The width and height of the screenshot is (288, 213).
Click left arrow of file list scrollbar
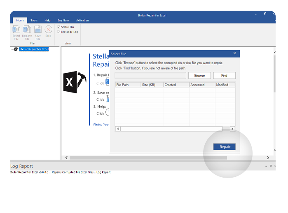[x=118, y=129]
